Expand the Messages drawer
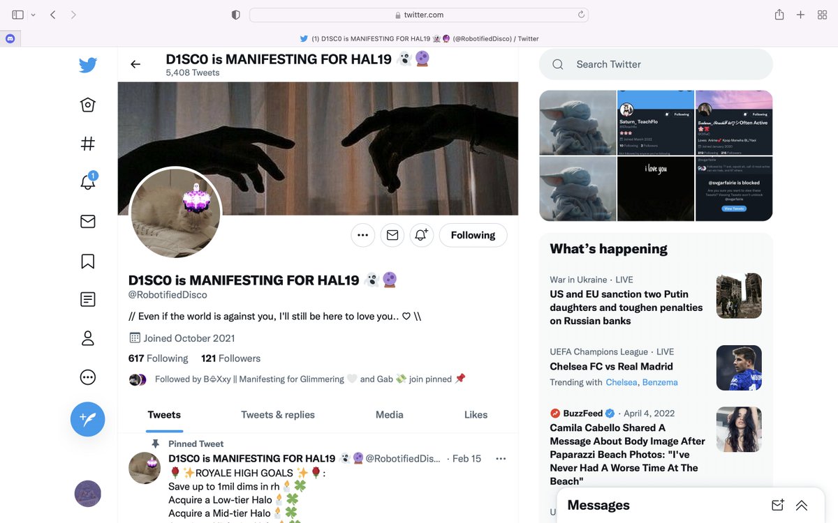Image resolution: width=838 pixels, height=523 pixels. pos(801,506)
